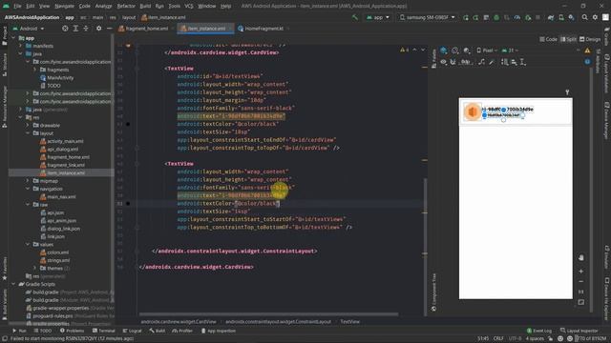This screenshot has height=343, width=611.
Task: Click Collapse All icon in Project panel
Action: 86,29
